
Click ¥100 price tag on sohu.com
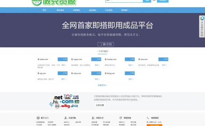click(x=96, y=73)
